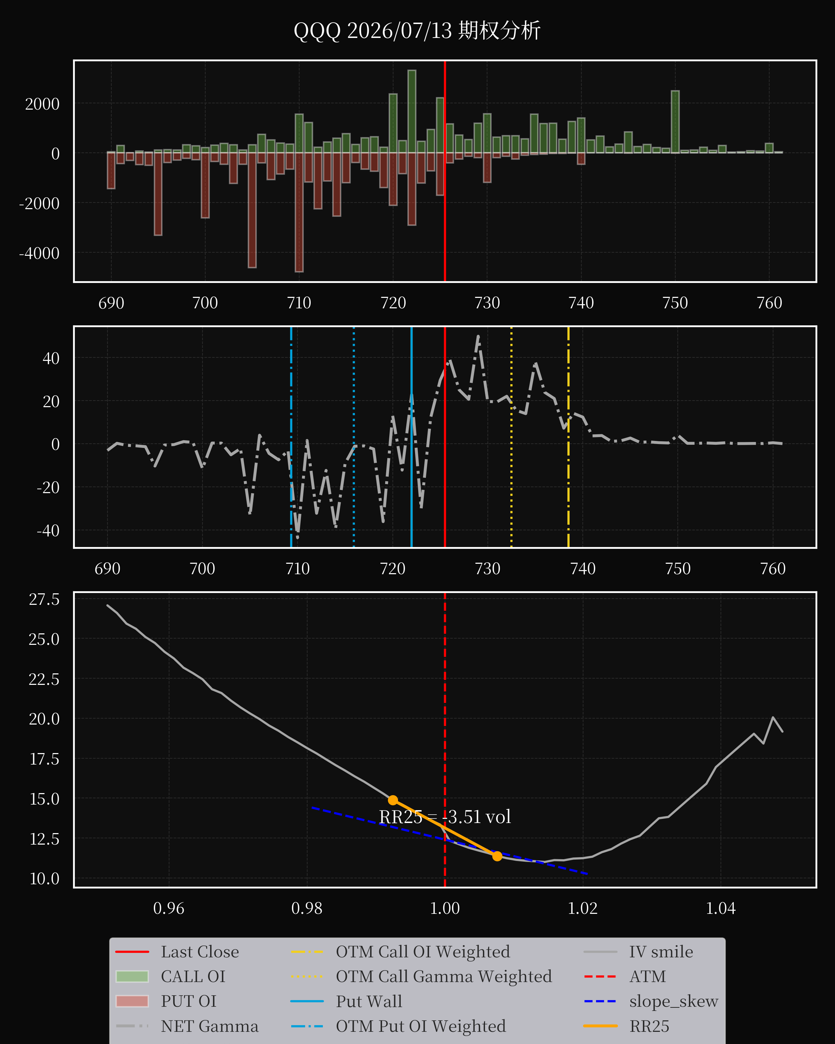Click the ATM legend label
This screenshot has height=1044, width=835.
648,976
